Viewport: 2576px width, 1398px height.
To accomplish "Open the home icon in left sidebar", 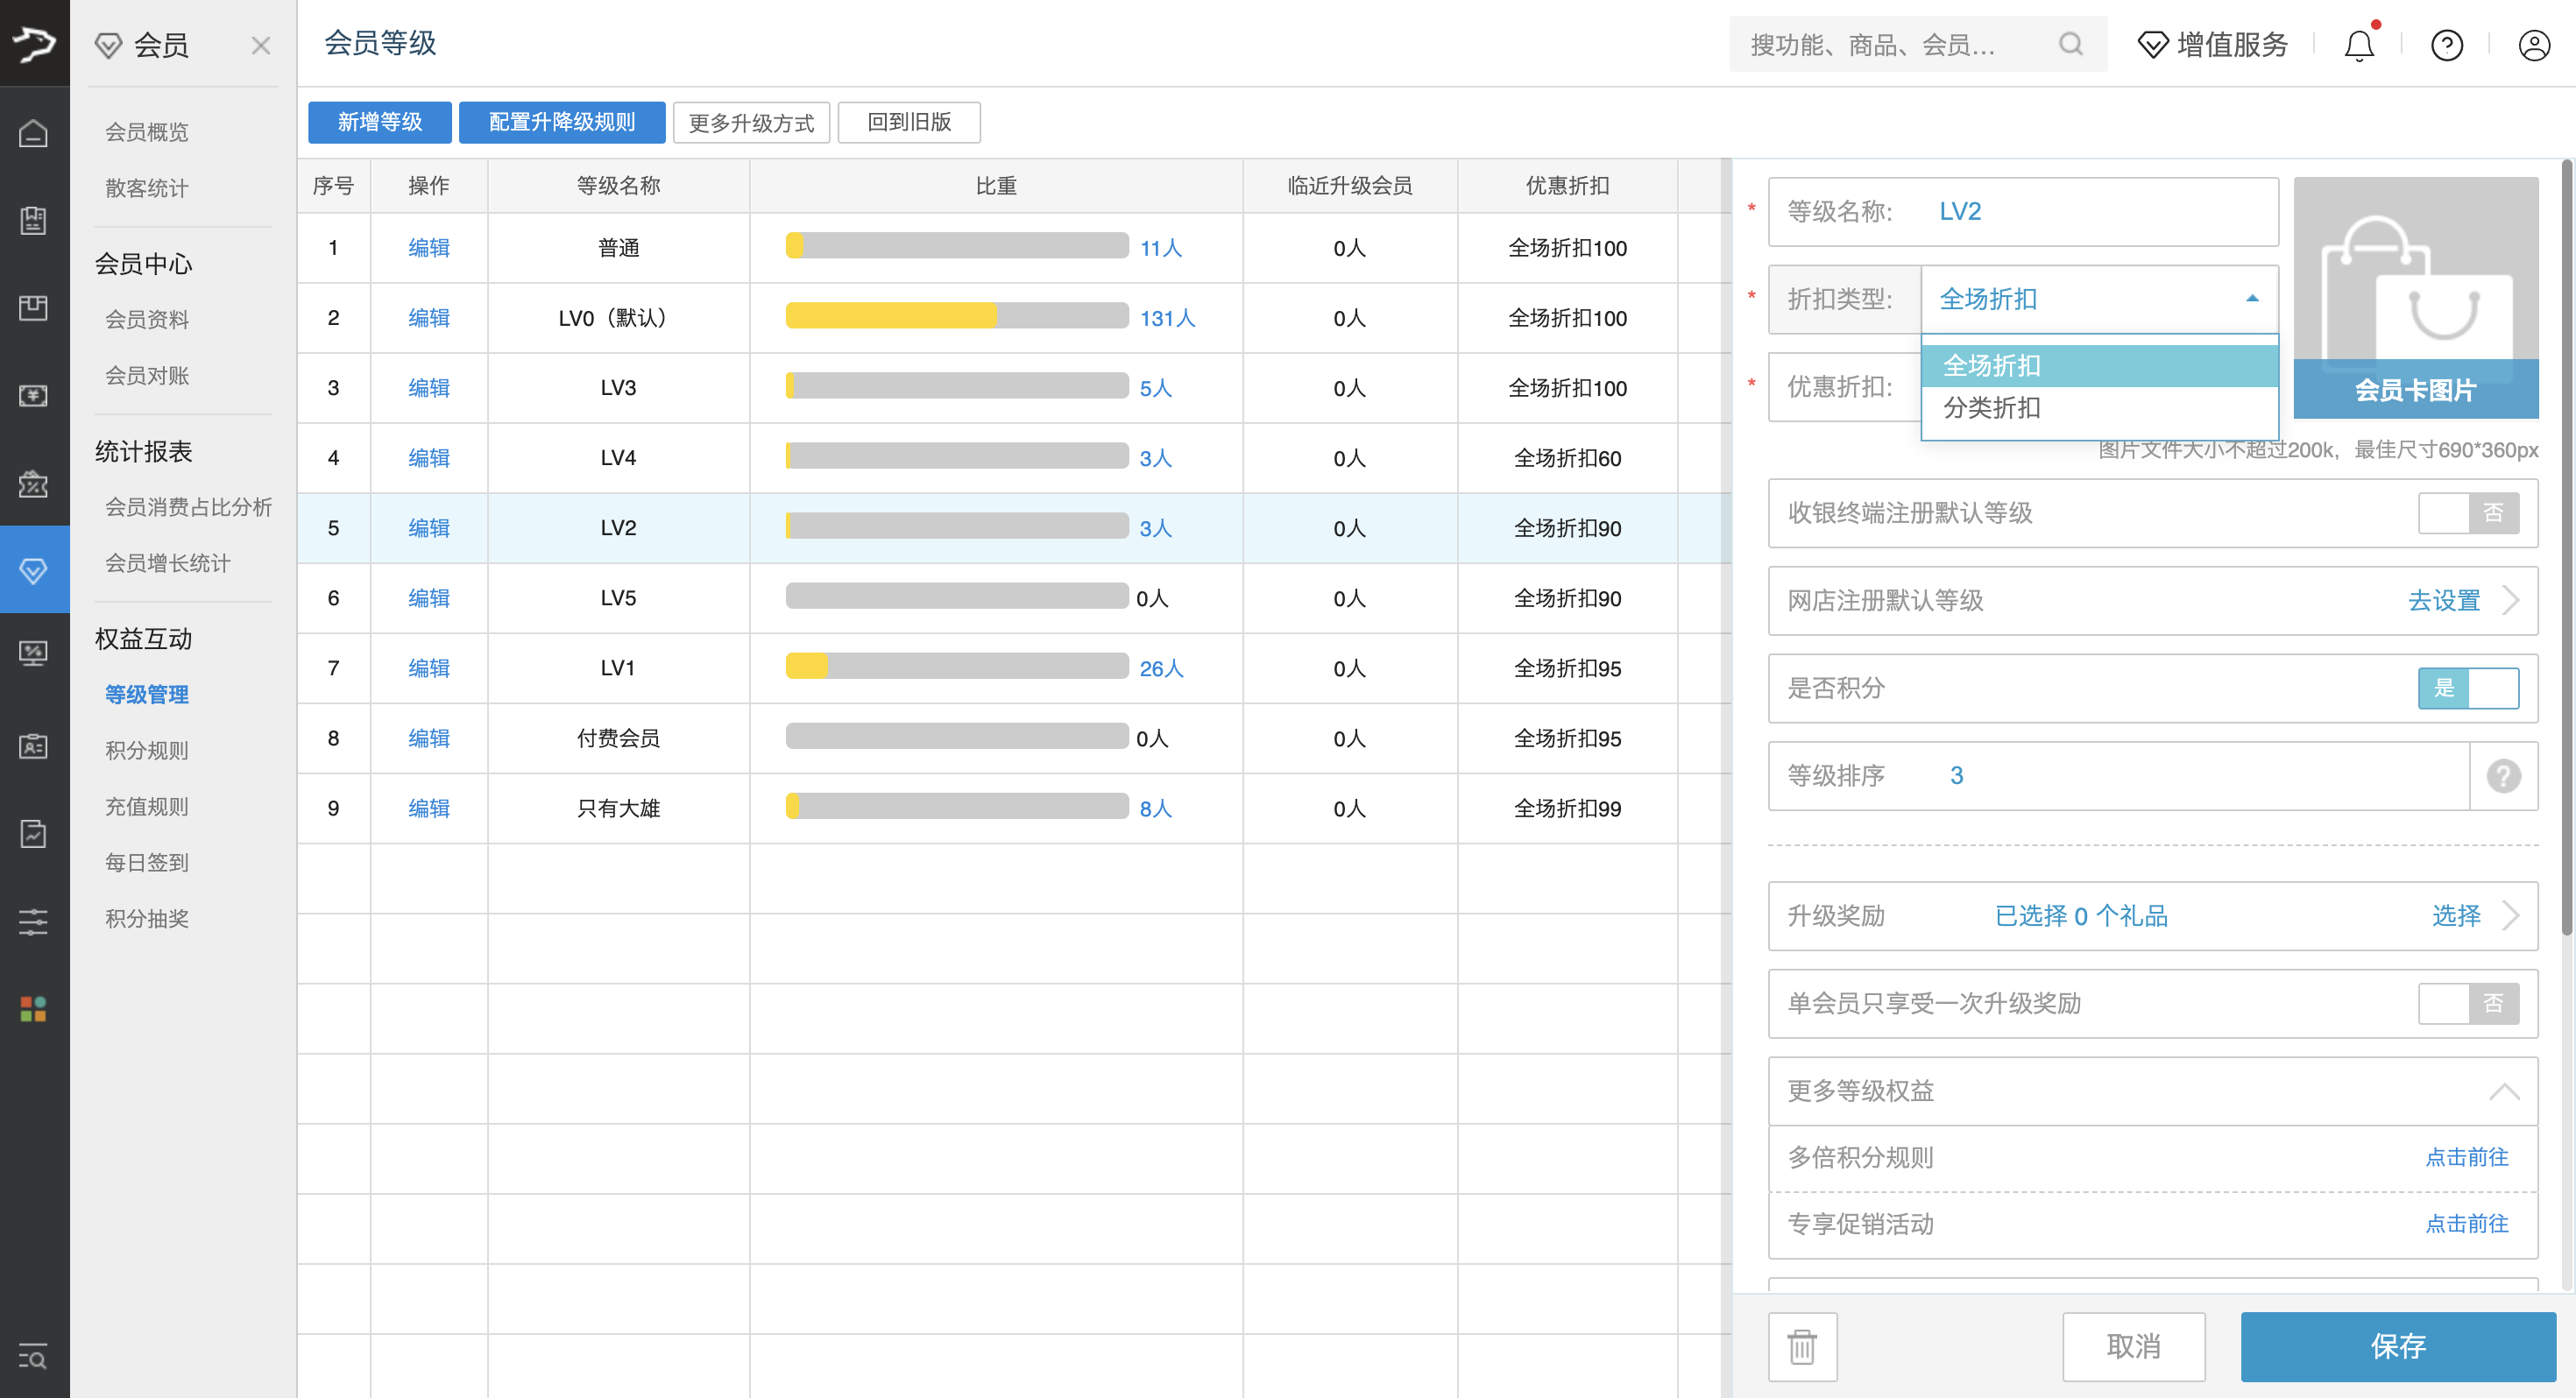I will pos(34,133).
